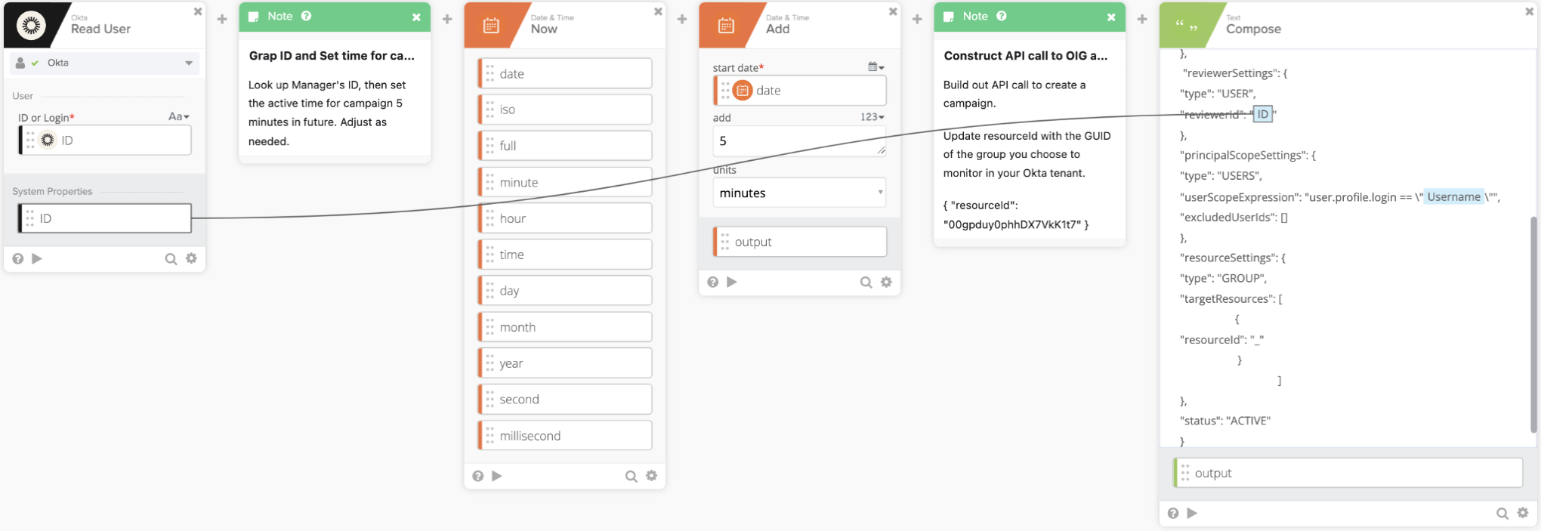The image size is (1541, 531).
Task: Open settings gear on Read User card
Action: point(192,258)
